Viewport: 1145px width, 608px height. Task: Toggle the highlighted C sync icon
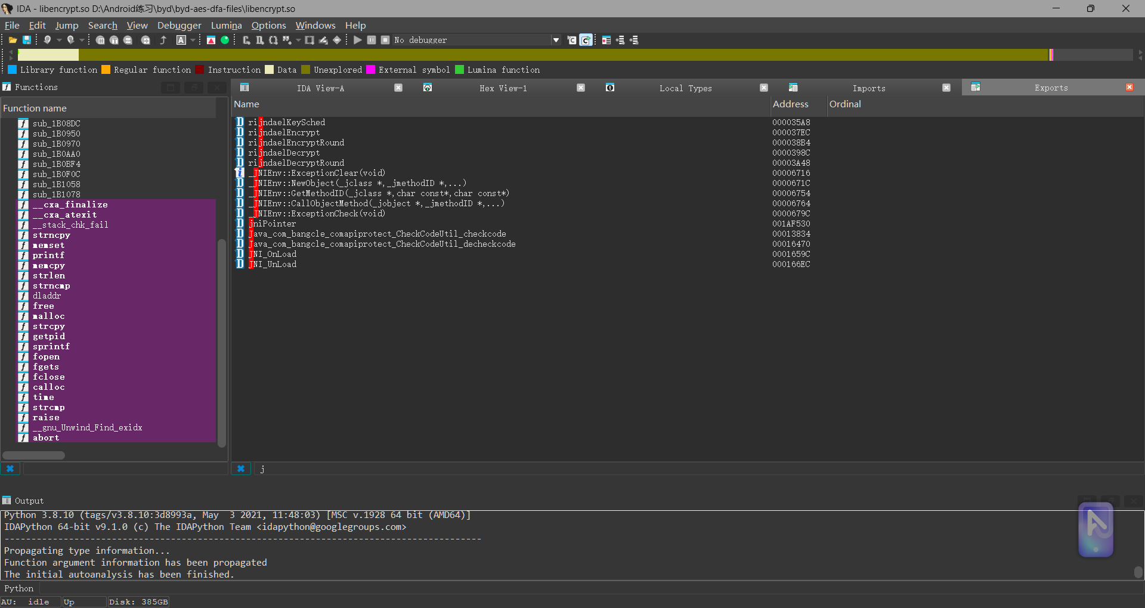586,40
